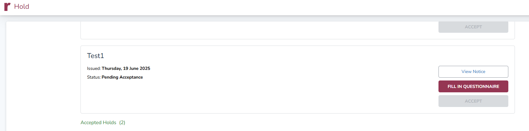Viewport: 529px width, 131px height.
Task: Click the word 'Holds' in Accepted Holds
Action: 110,123
